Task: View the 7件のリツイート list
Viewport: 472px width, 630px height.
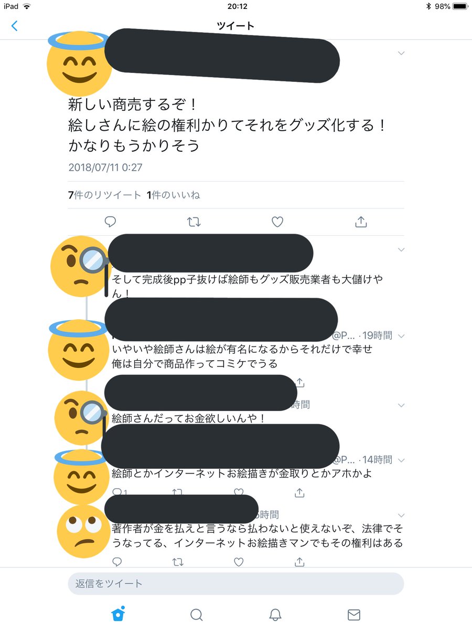Action: click(x=105, y=195)
